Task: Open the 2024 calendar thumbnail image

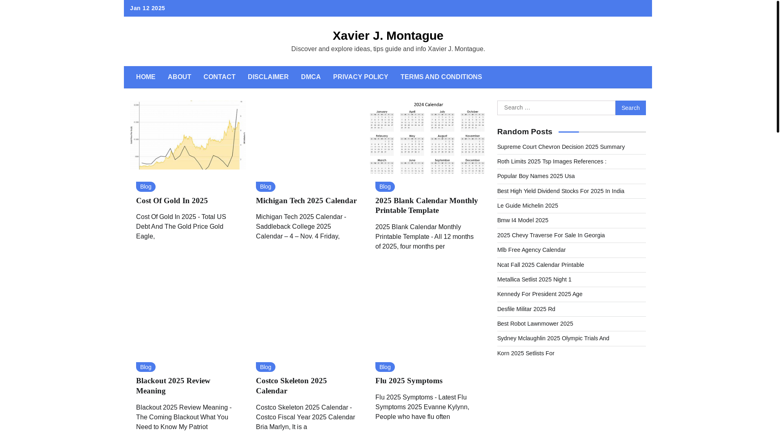Action: coord(427,137)
